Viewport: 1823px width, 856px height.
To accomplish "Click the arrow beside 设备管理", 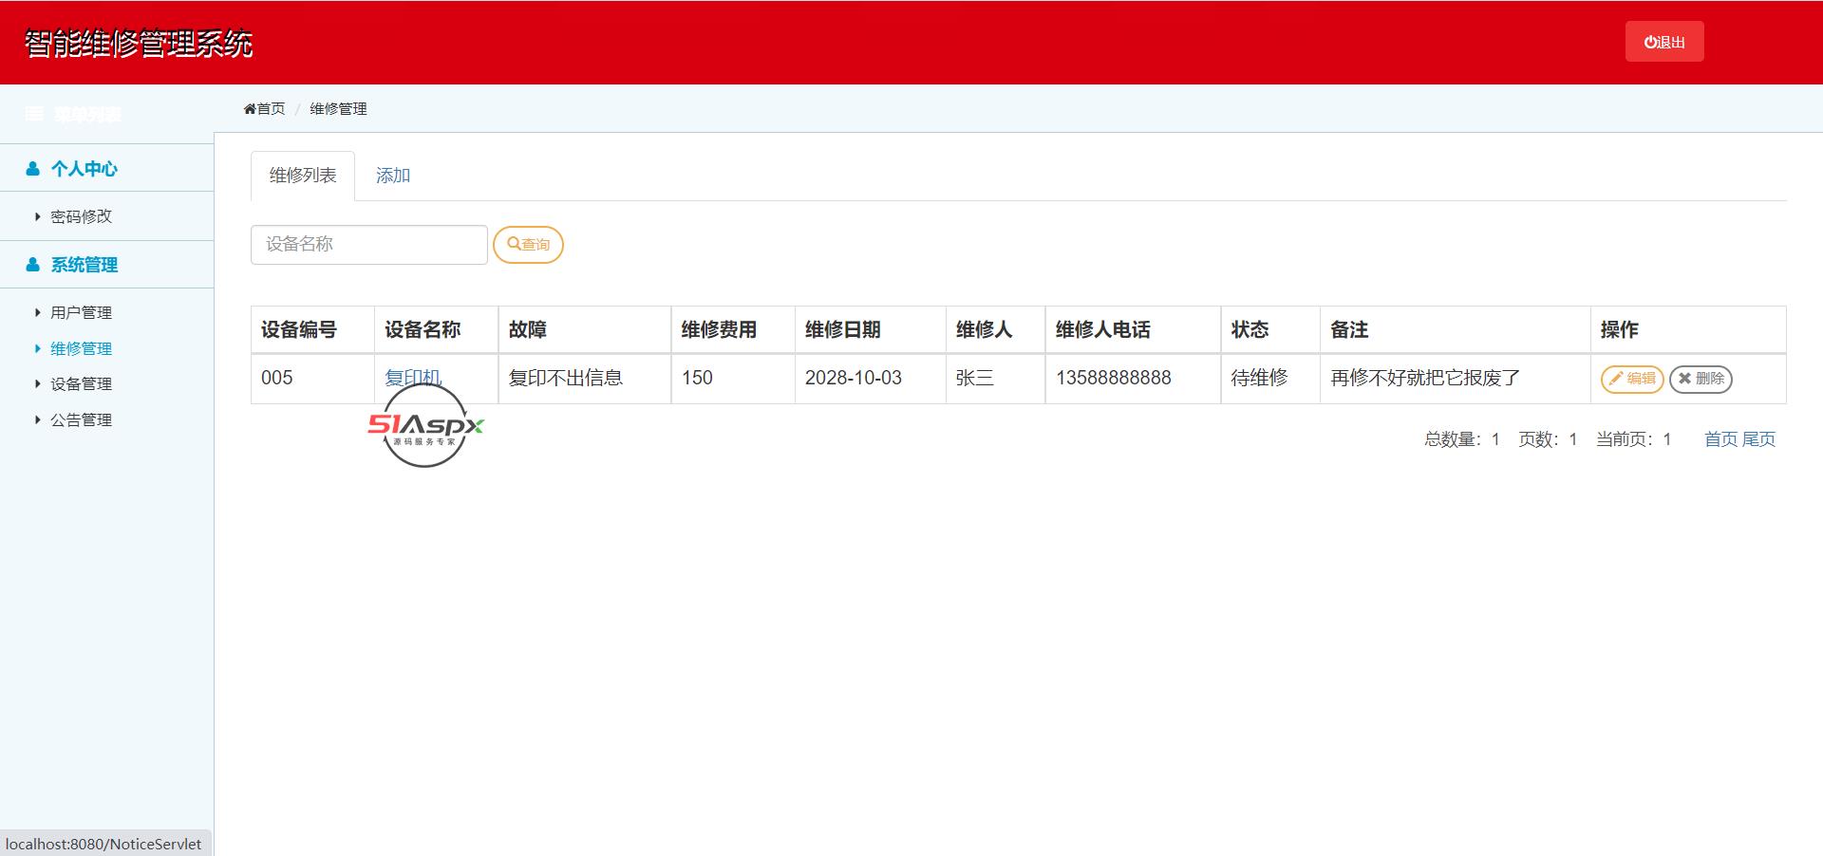I will (37, 383).
